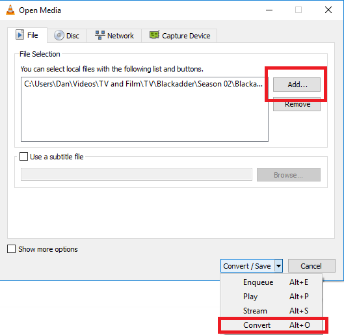Screen dimensions: 344x335
Task: Switch to the Network tab
Action: [x=114, y=36]
